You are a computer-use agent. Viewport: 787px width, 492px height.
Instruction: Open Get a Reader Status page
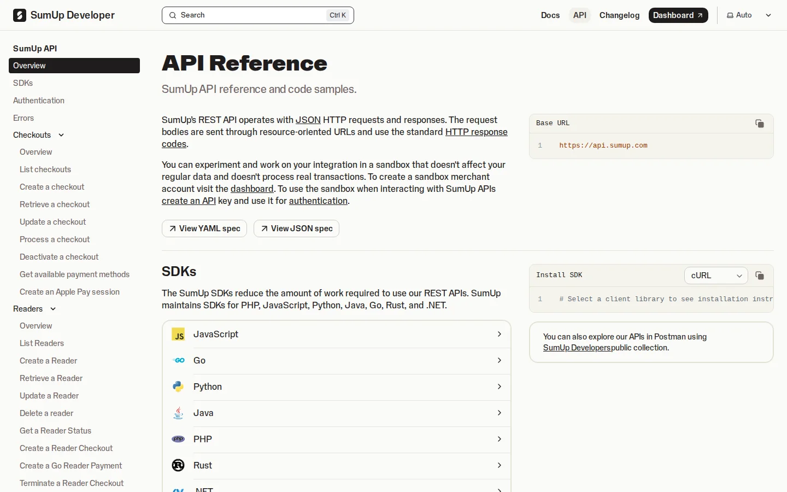tap(56, 431)
